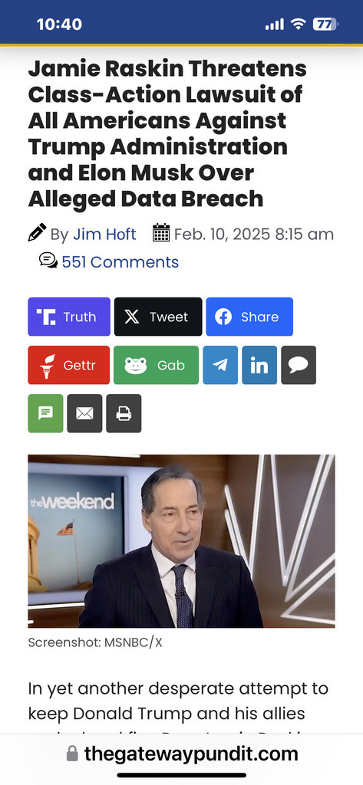Tap the pencil icon before author name
The width and height of the screenshot is (363, 785).
(x=37, y=232)
